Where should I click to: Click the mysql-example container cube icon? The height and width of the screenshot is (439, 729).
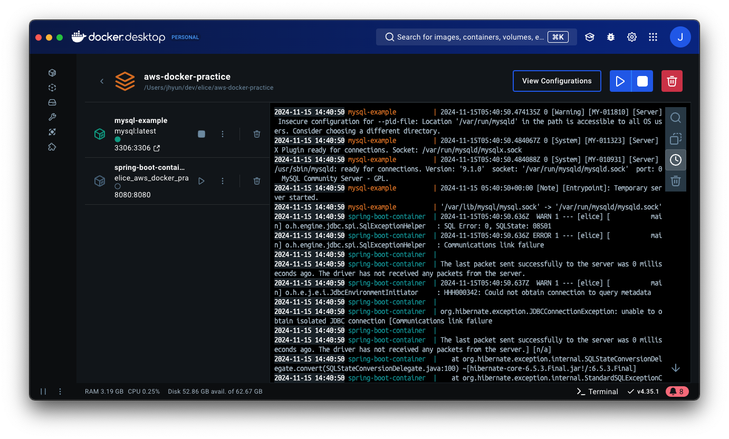pos(100,135)
